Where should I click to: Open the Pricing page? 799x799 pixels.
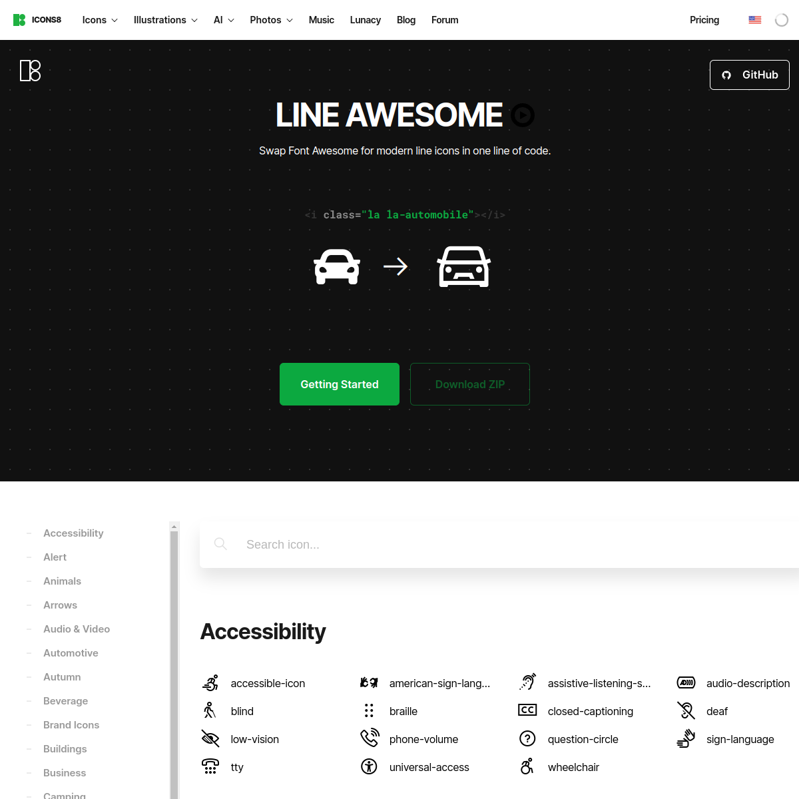[x=704, y=20]
